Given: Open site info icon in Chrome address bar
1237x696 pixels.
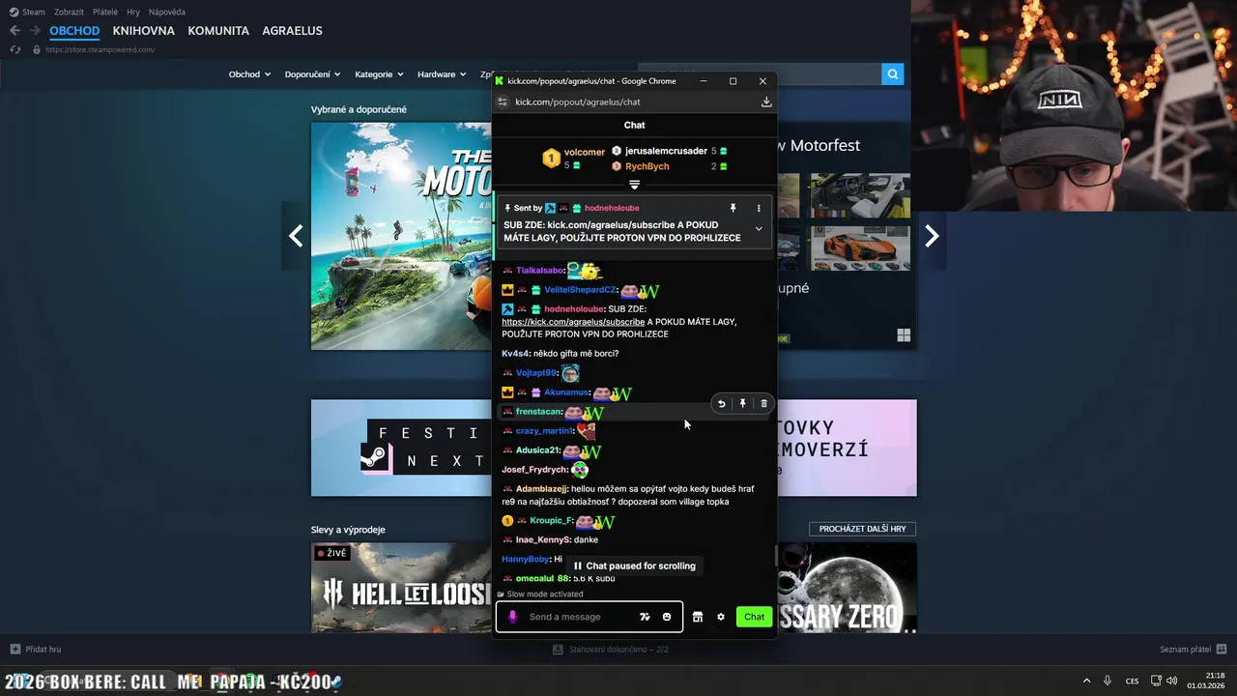Looking at the screenshot, I should [502, 101].
